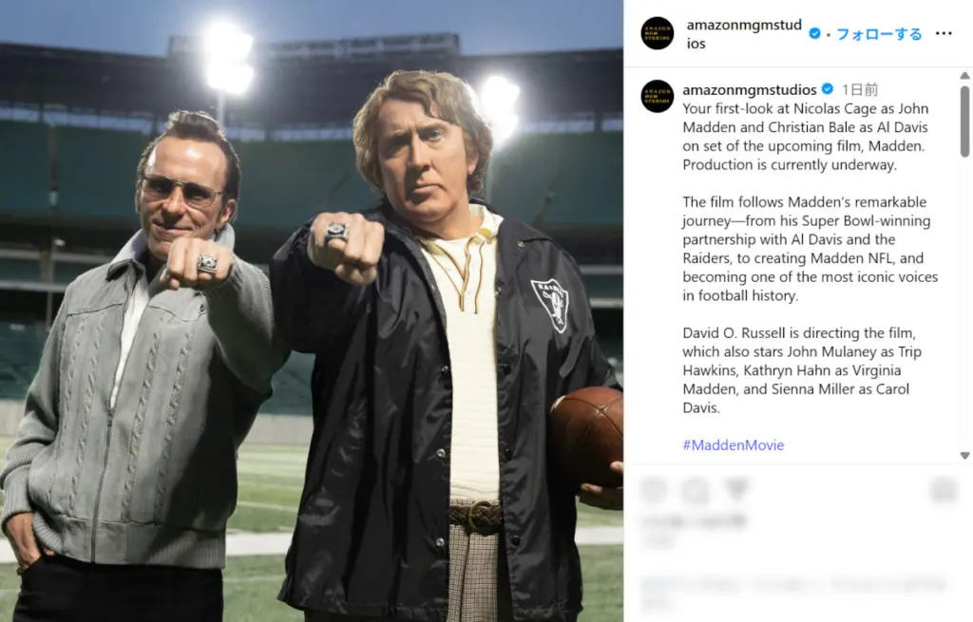Click the blurred comment bubble icon
973x622 pixels.
695,491
